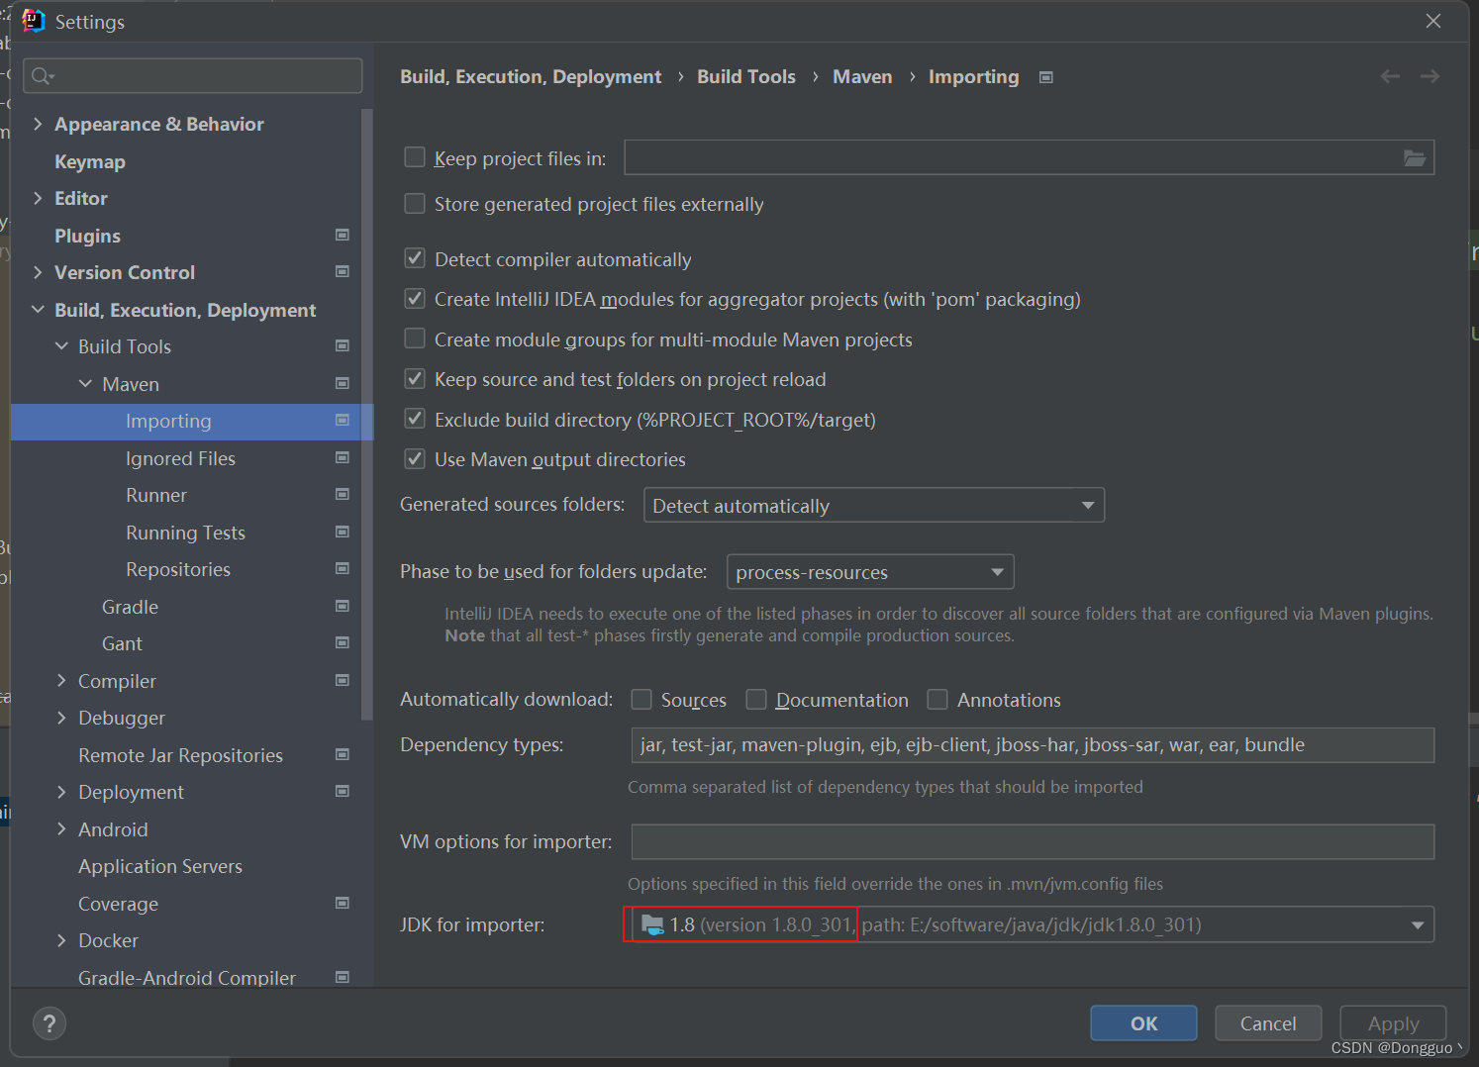1479x1067 pixels.
Task: Click the project-level icon beside Build Tools
Action: point(343,345)
